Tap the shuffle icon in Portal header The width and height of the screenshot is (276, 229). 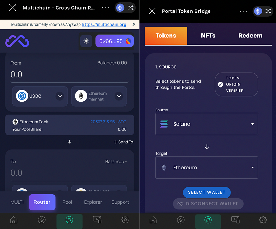(x=268, y=11)
